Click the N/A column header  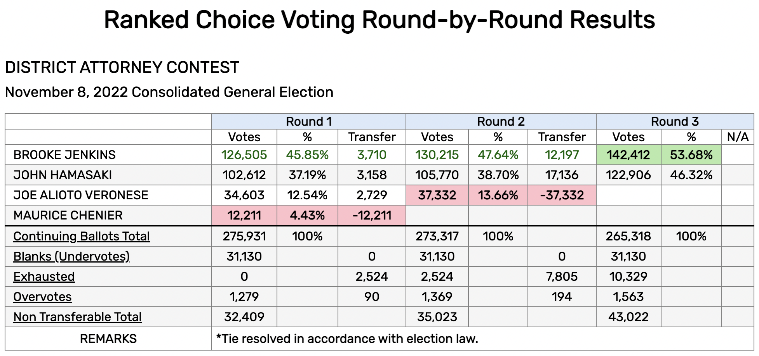pos(738,137)
